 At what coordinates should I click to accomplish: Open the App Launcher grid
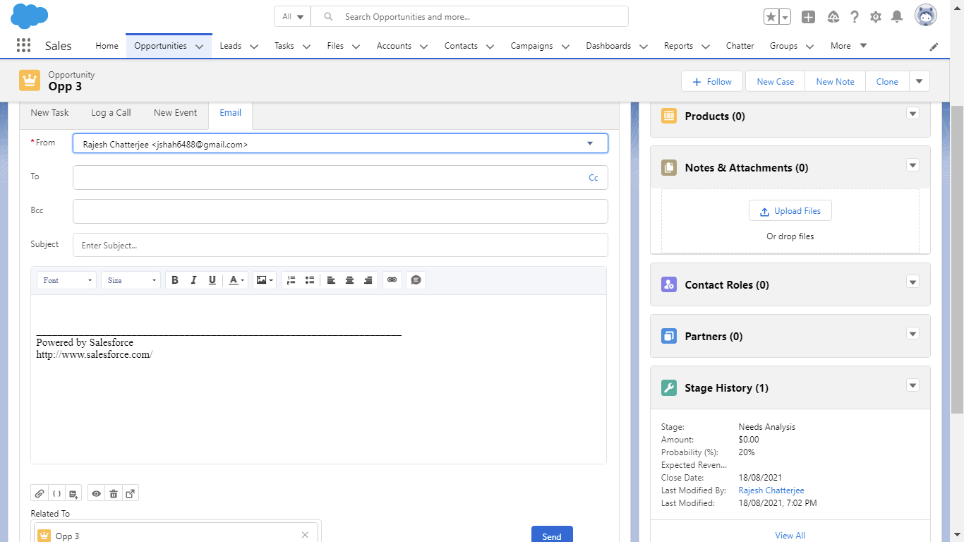coord(23,46)
